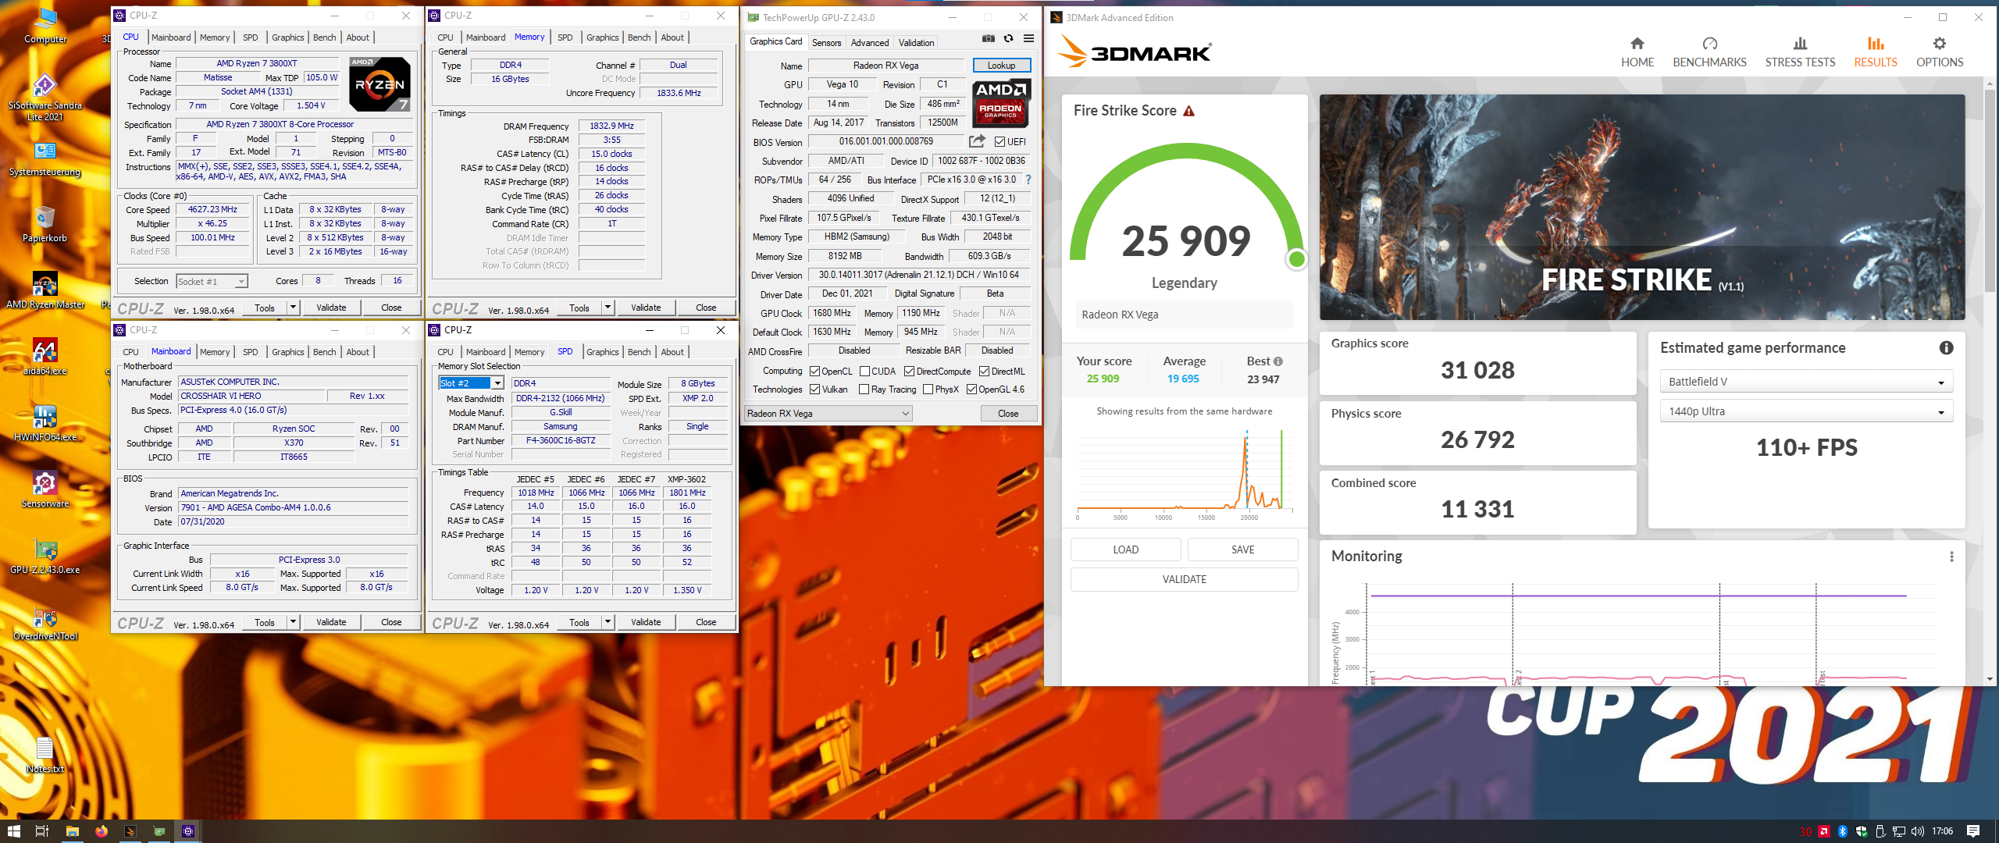Open Graphics tab in the Memory-tab CPU-Z window
Image resolution: width=1999 pixels, height=843 pixels.
602,37
